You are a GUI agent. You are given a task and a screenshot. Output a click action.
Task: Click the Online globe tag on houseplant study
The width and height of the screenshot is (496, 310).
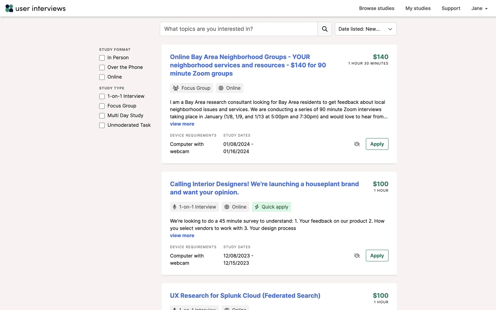235,207
